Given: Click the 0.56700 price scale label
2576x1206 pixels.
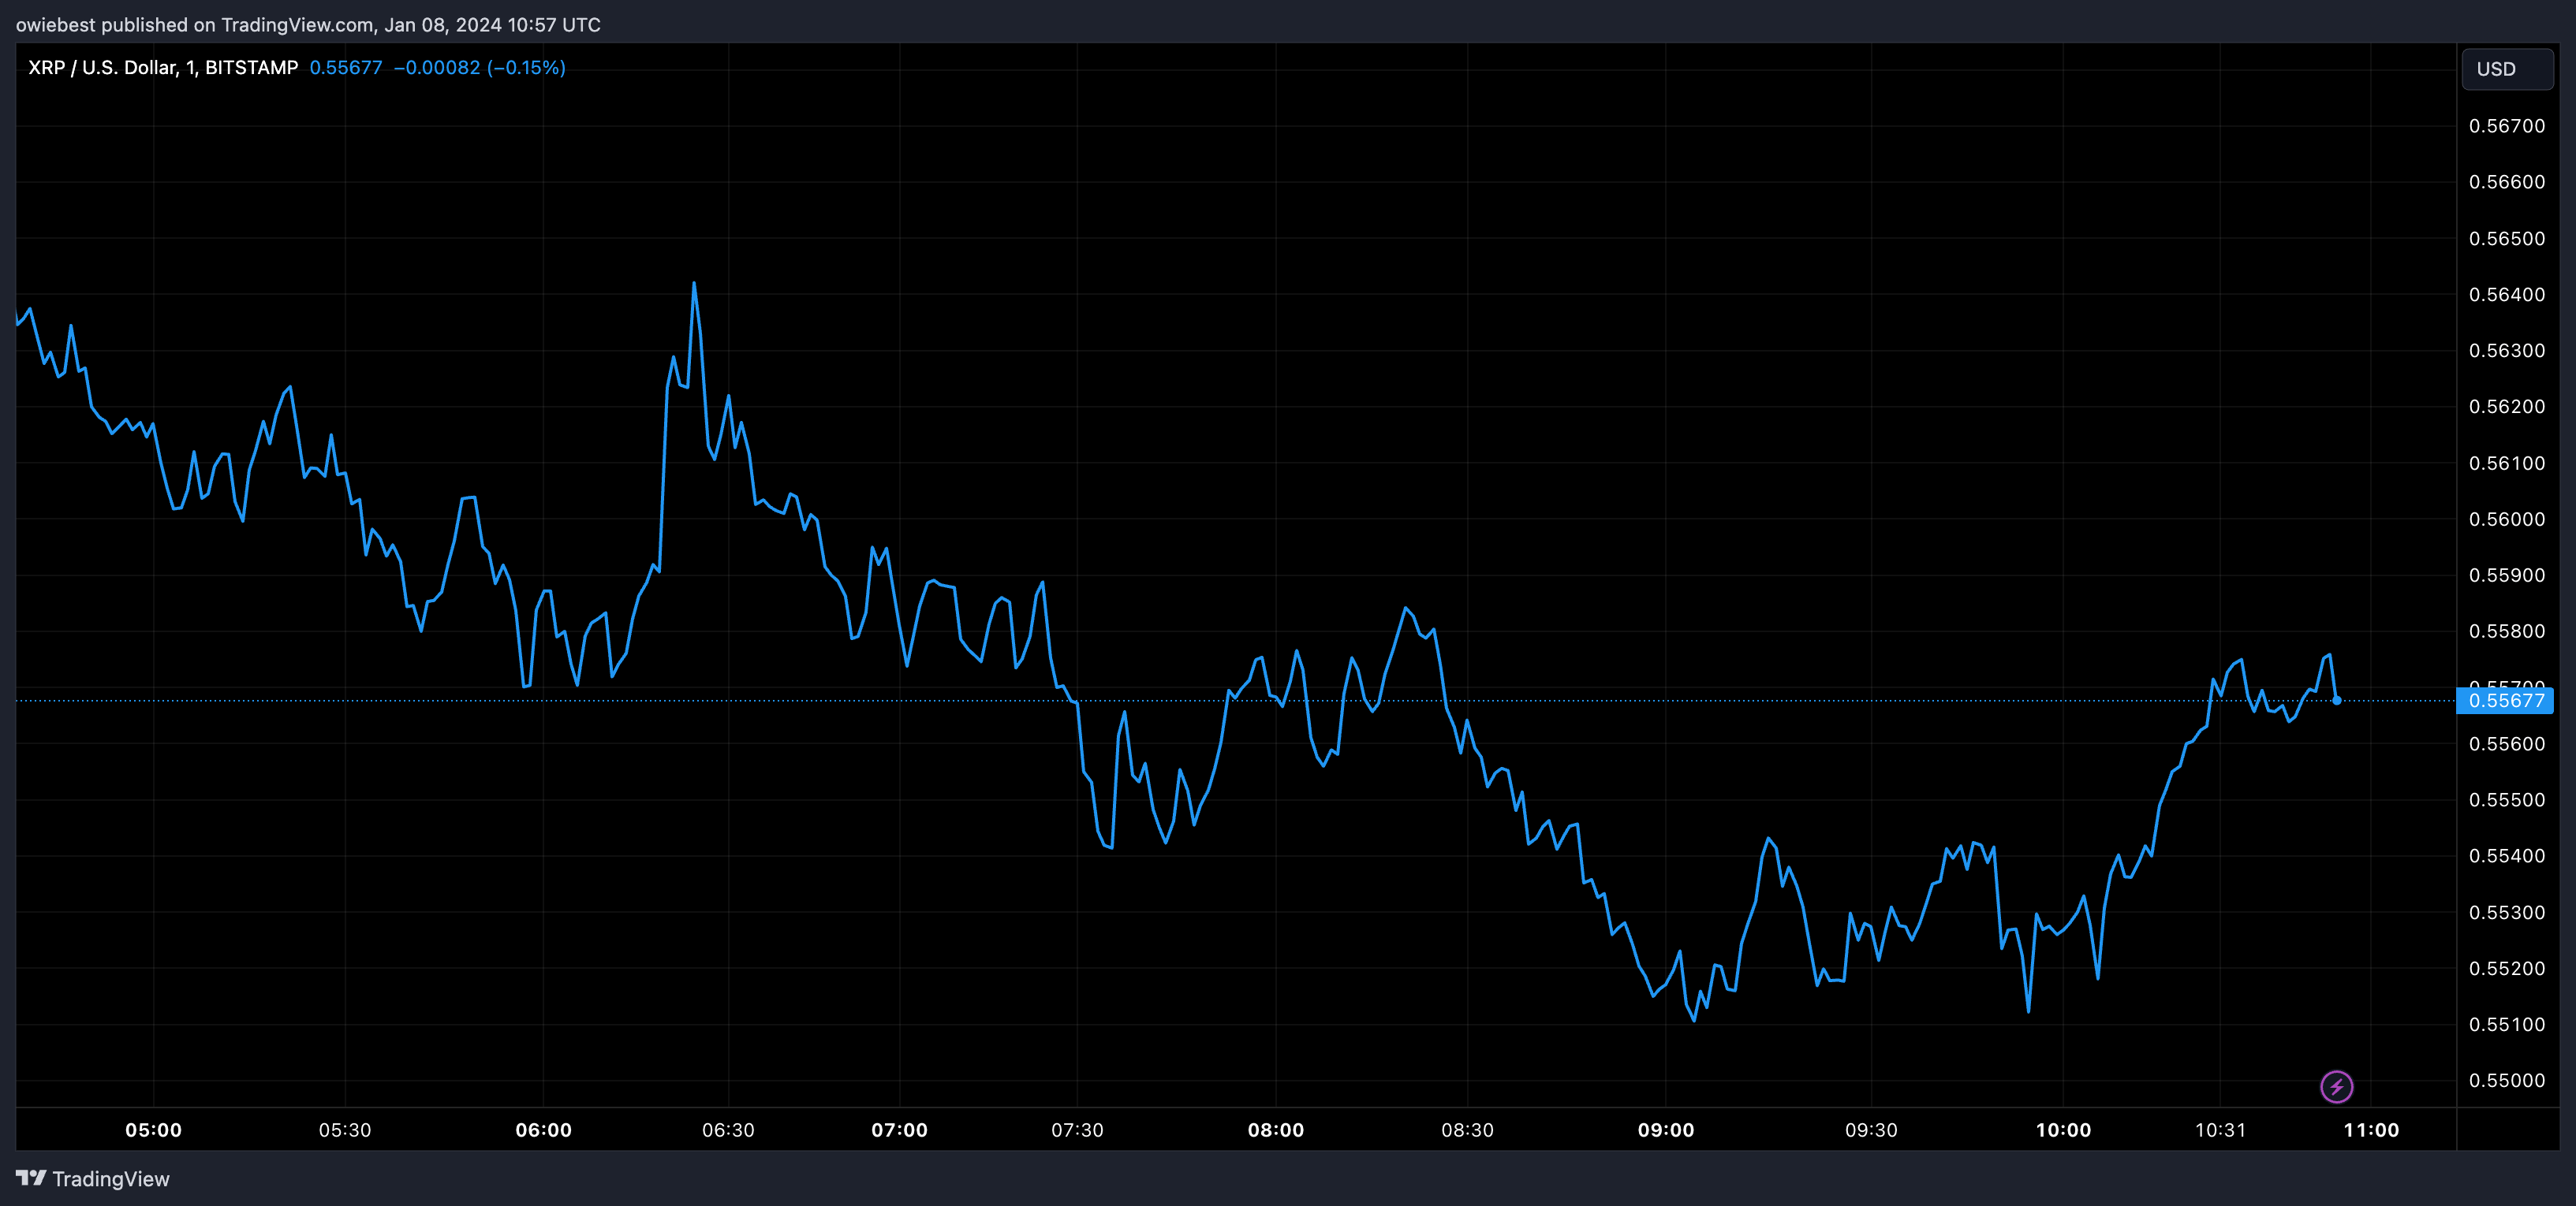Looking at the screenshot, I should pyautogui.click(x=2506, y=126).
